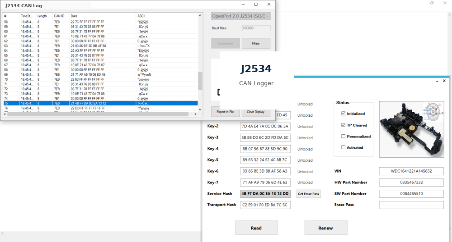
Task: Click the Length column header
Action: click(x=44, y=16)
